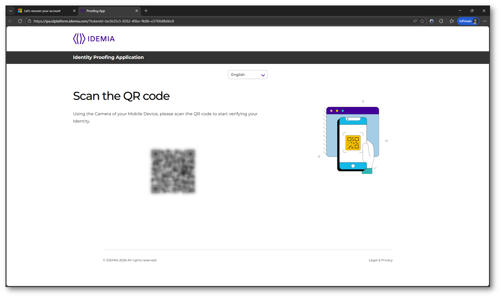
Task: Click the IDEMIA logo
Action: coord(94,39)
